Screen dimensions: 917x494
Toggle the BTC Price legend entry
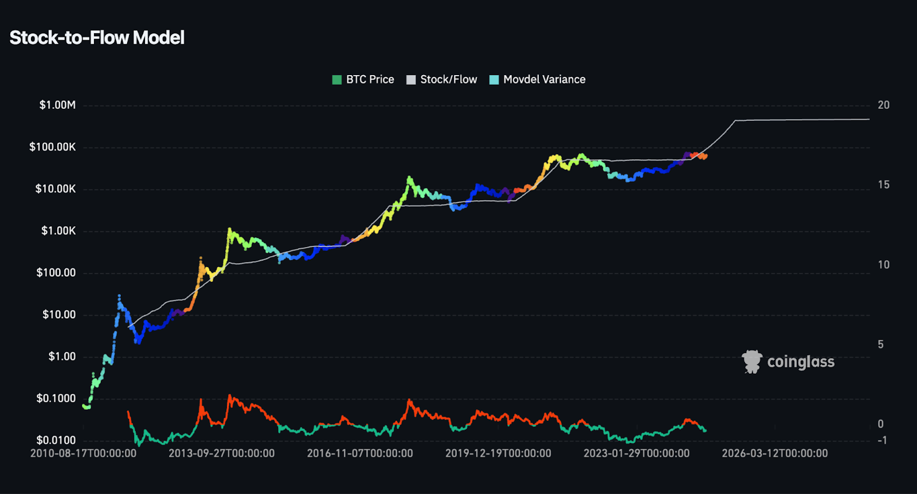coord(363,80)
